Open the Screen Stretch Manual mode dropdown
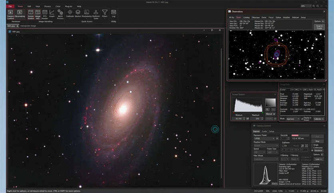 point(270,114)
